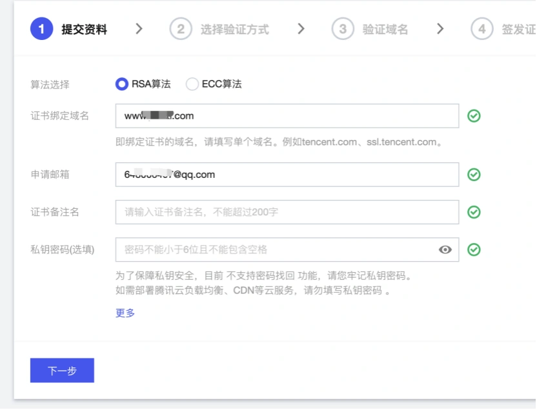This screenshot has width=537, height=410.
Task: Click step 4 circle icon for 签发证书
Action: click(x=481, y=29)
